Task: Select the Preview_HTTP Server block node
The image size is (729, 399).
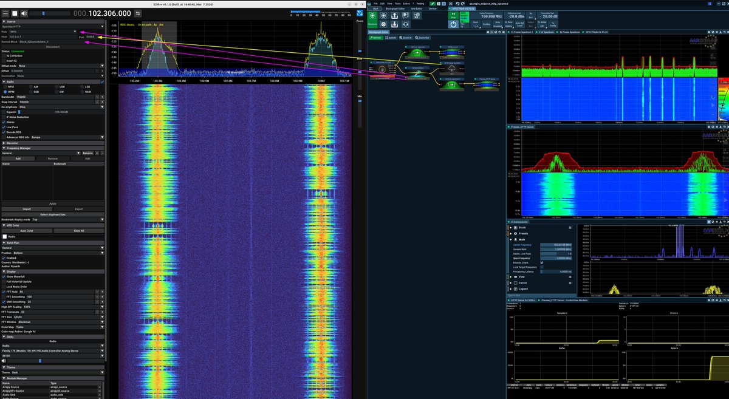Action: pos(487,84)
